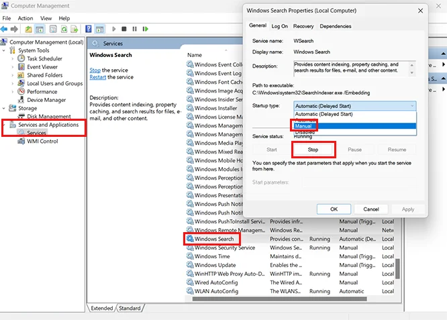The height and width of the screenshot is (320, 447).
Task: Click the Device Manager icon in tree
Action: click(x=21, y=100)
